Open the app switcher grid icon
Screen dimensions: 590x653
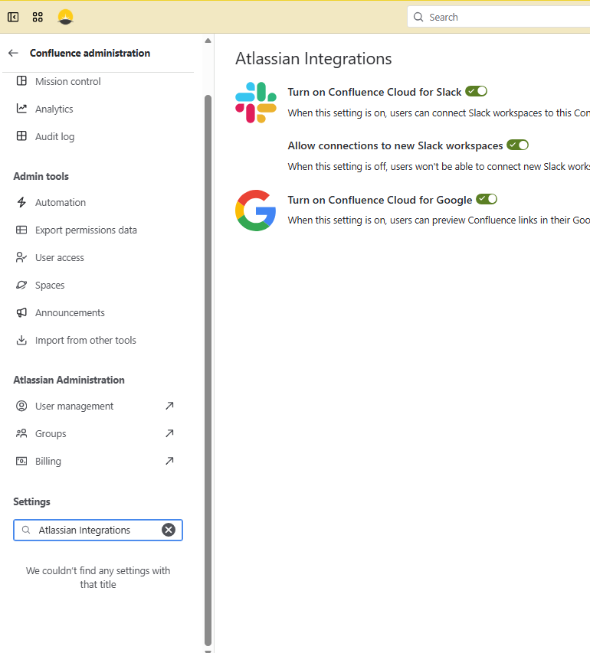[38, 17]
